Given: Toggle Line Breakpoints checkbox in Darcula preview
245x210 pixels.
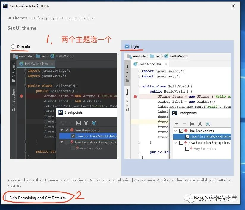Looking at the screenshot, I should point(67,130).
